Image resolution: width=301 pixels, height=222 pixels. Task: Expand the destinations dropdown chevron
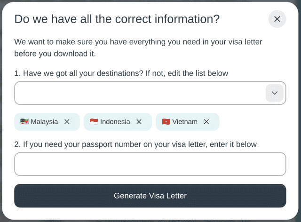275,93
